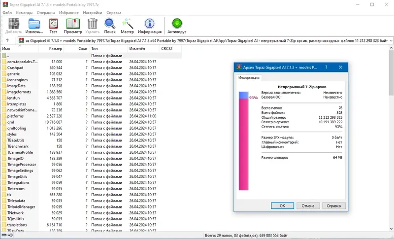
Task: Select the qml folder icon
Action: click(4, 122)
